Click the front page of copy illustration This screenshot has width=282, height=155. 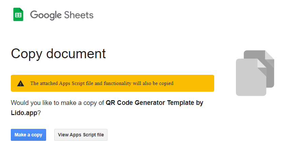click(251, 77)
